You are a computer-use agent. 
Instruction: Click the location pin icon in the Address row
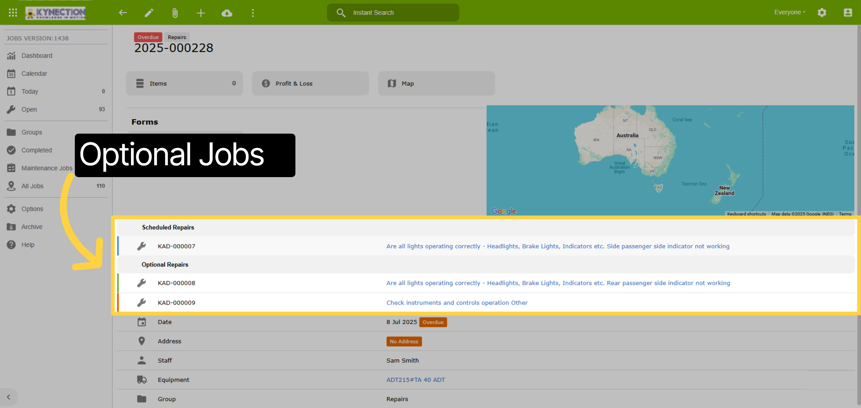coord(142,341)
